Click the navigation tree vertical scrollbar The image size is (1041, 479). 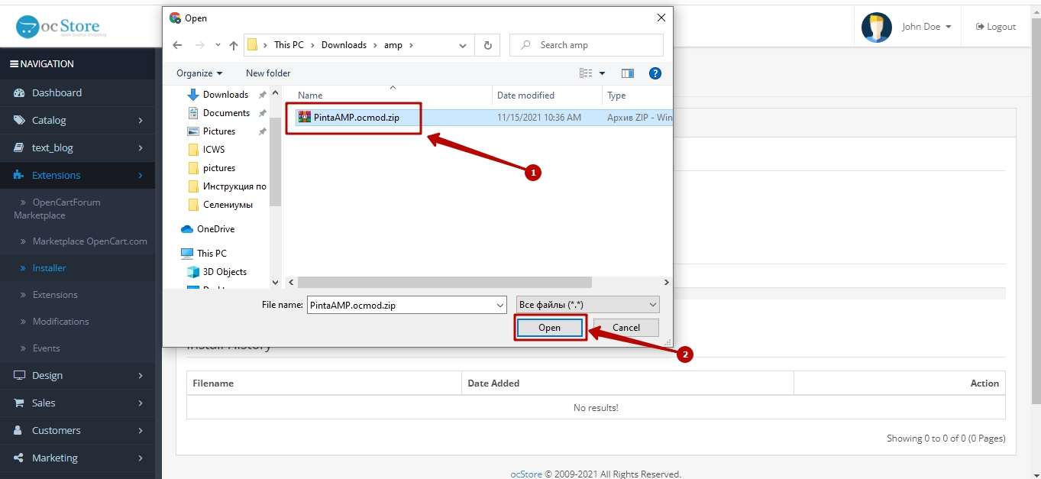(x=275, y=161)
